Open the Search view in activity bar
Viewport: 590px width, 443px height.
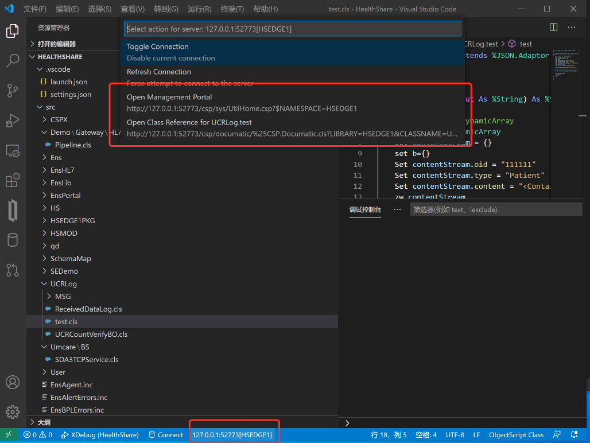click(x=13, y=61)
